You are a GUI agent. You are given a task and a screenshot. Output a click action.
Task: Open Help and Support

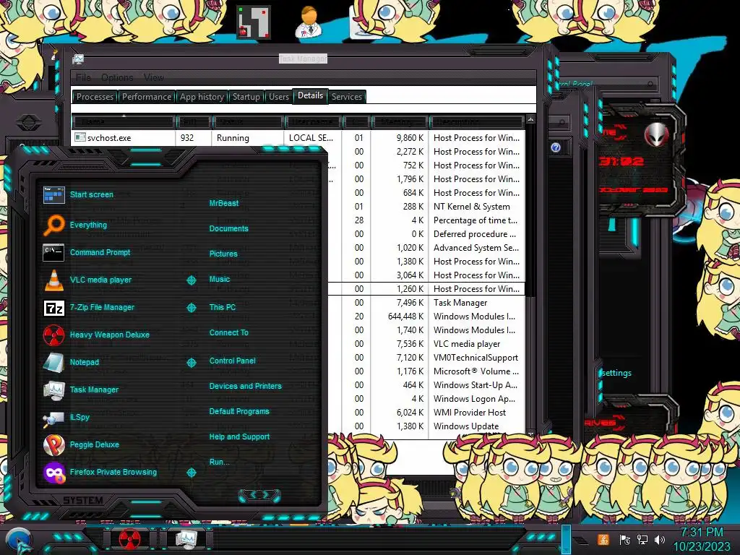(239, 437)
